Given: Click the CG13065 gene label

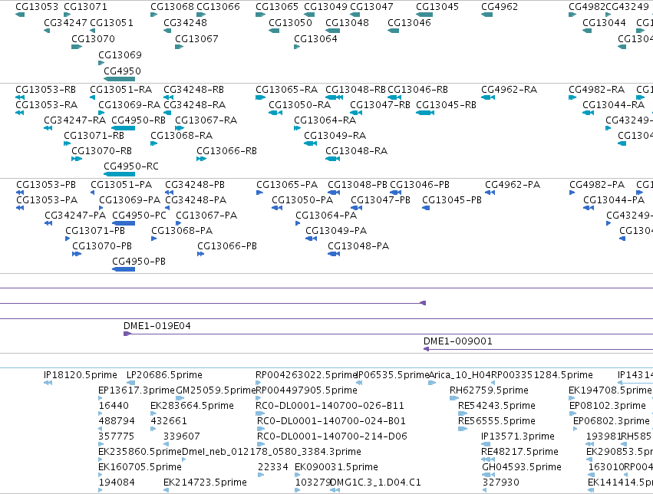Looking at the screenshot, I should [x=277, y=7].
